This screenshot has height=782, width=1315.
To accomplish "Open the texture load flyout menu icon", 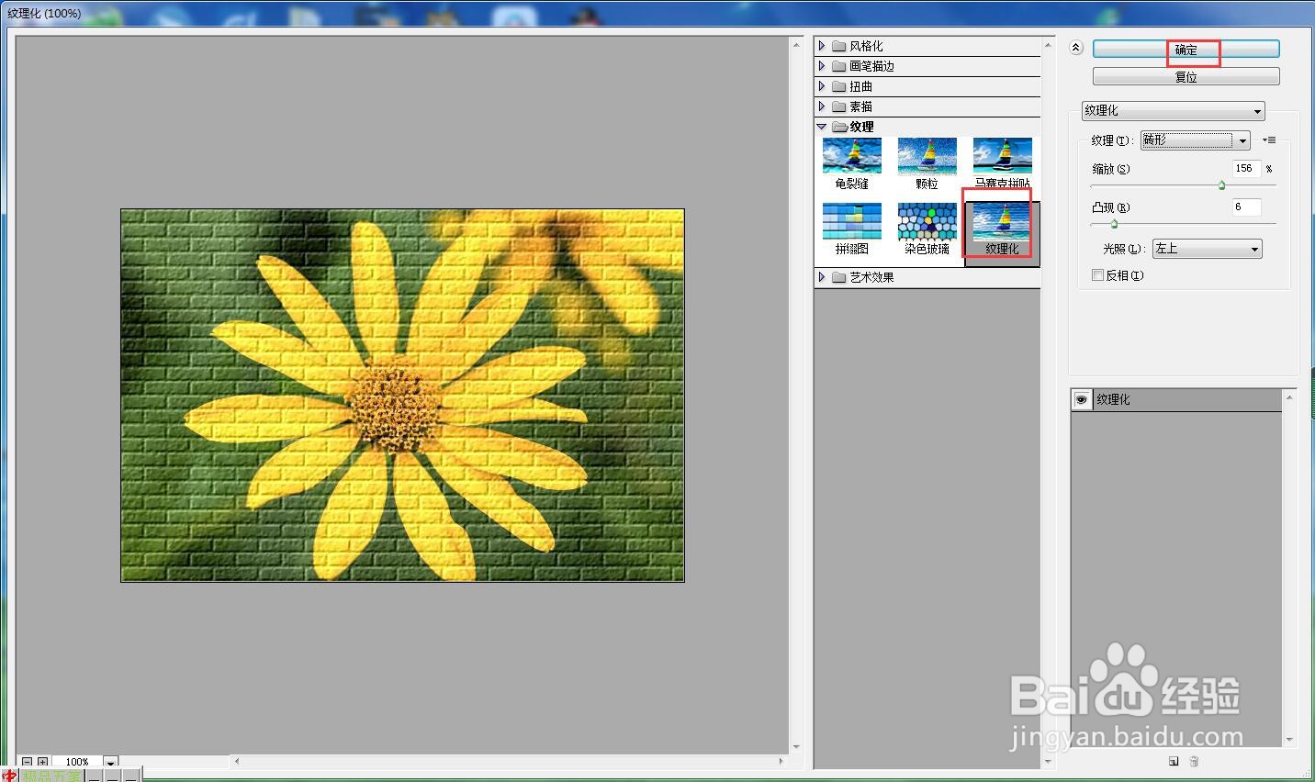I will tap(1269, 140).
